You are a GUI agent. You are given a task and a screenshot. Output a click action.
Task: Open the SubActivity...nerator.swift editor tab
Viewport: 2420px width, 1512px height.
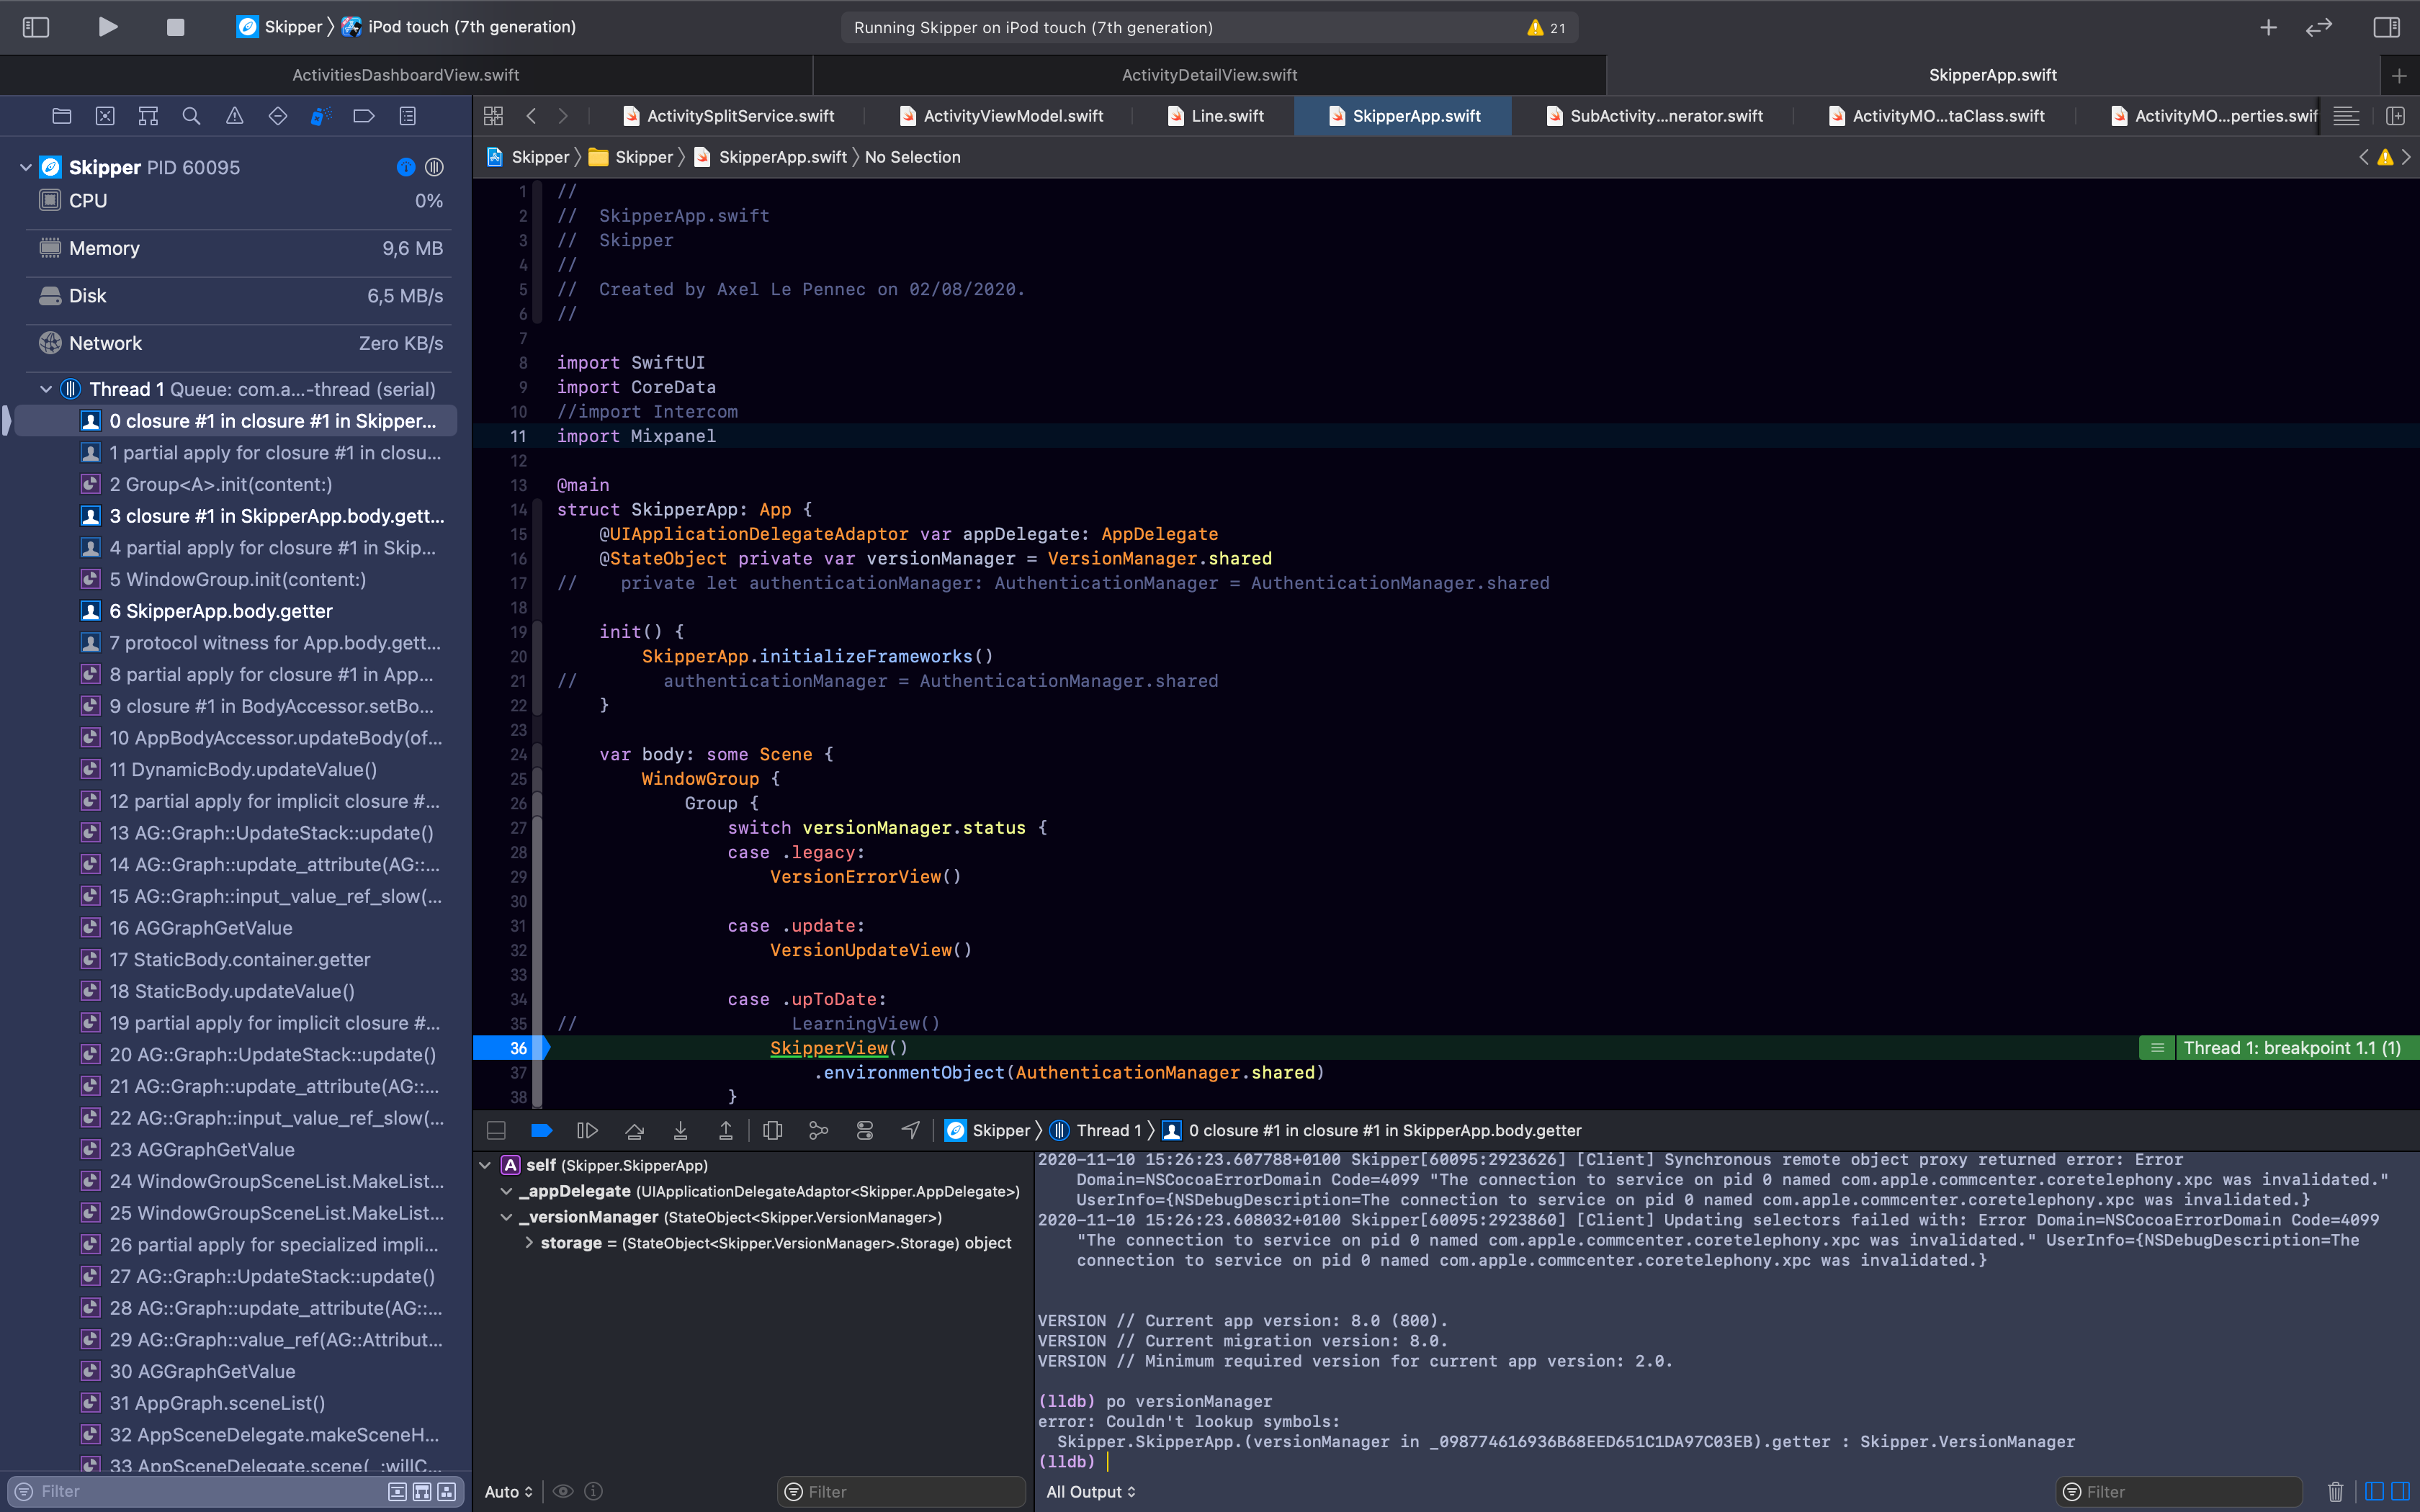1654,116
